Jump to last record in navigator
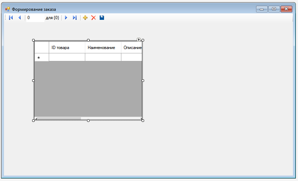The height and width of the screenshot is (181, 298). coord(75,18)
